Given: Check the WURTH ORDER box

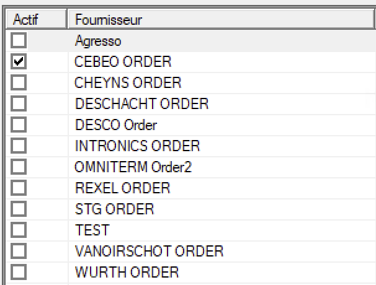Looking at the screenshot, I should (x=19, y=273).
